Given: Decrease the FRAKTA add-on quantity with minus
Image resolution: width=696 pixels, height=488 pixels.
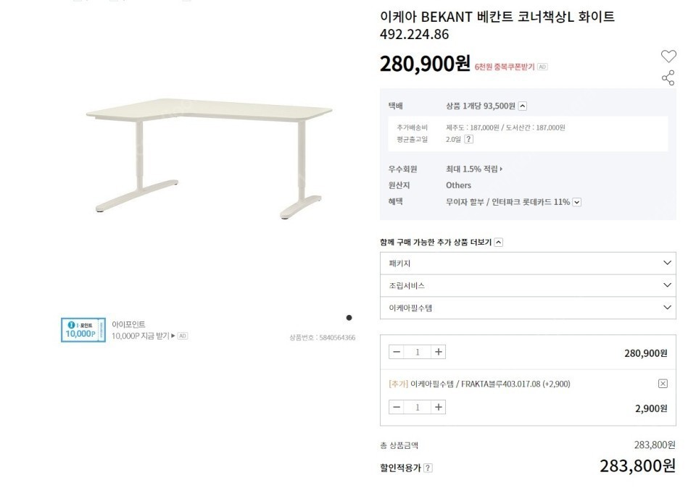Looking at the screenshot, I should 396,407.
